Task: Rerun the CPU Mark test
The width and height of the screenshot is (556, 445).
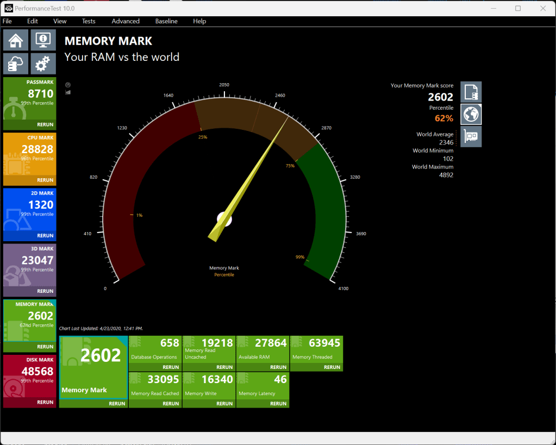Action: coord(45,180)
